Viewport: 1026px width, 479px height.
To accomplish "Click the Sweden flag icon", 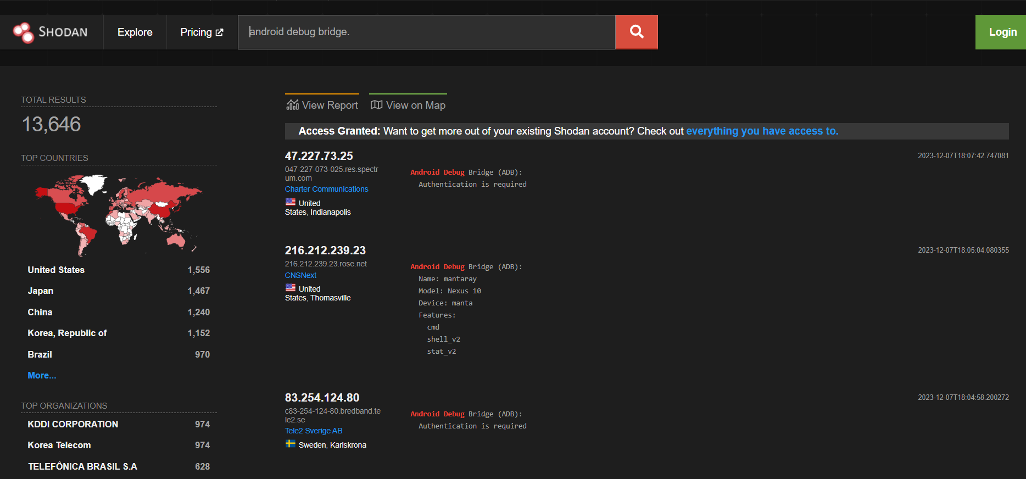I will 291,444.
